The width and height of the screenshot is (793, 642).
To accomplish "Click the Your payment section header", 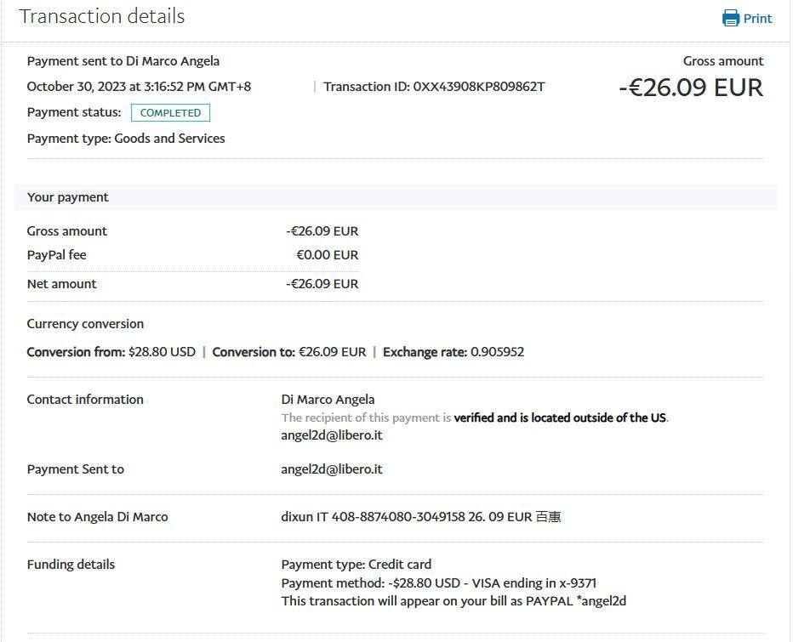I will pos(68,197).
